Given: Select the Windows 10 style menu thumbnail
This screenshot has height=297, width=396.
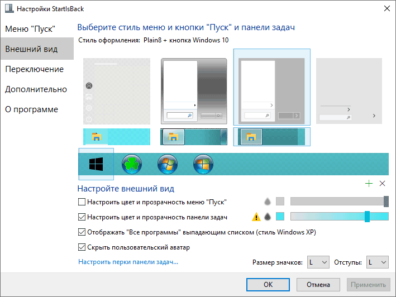Looking at the screenshot, I should pos(117,91).
